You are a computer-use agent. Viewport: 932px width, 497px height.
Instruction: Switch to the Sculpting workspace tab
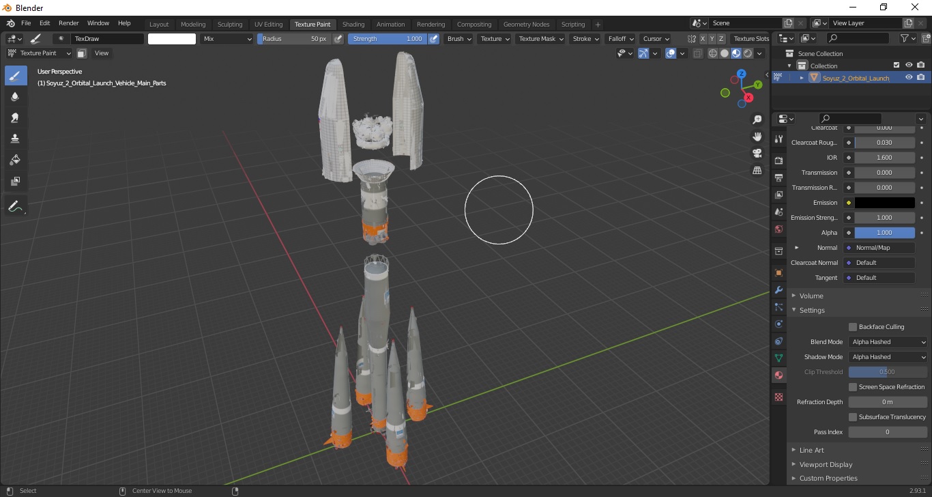click(x=230, y=24)
